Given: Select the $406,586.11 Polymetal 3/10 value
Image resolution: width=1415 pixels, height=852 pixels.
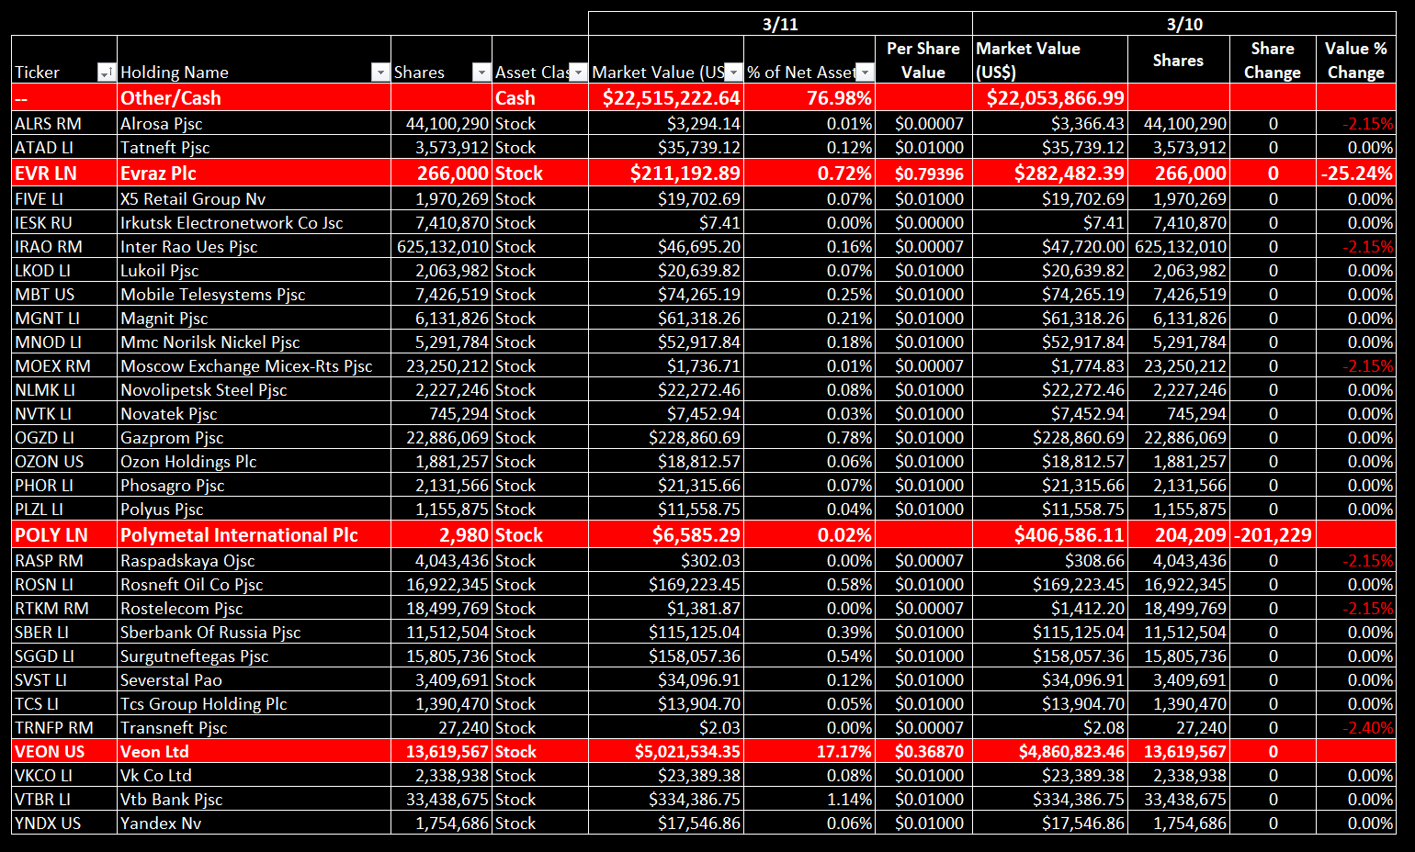Looking at the screenshot, I should click(x=1050, y=535).
